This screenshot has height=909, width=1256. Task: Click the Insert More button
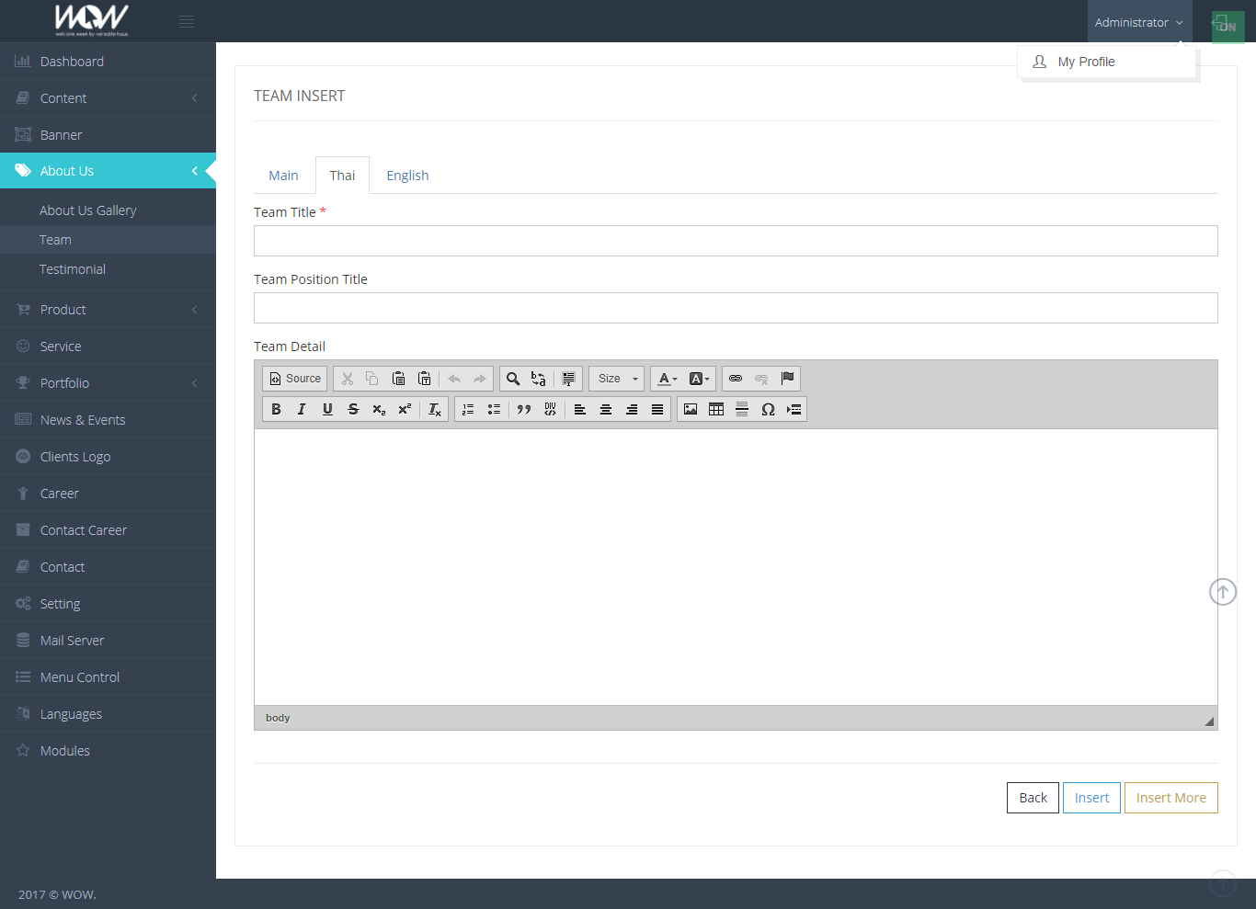pyautogui.click(x=1170, y=798)
